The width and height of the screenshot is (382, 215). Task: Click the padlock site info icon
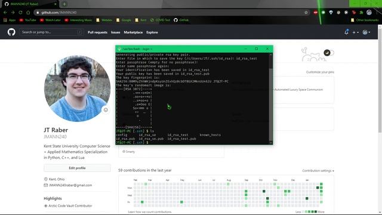(x=38, y=13)
